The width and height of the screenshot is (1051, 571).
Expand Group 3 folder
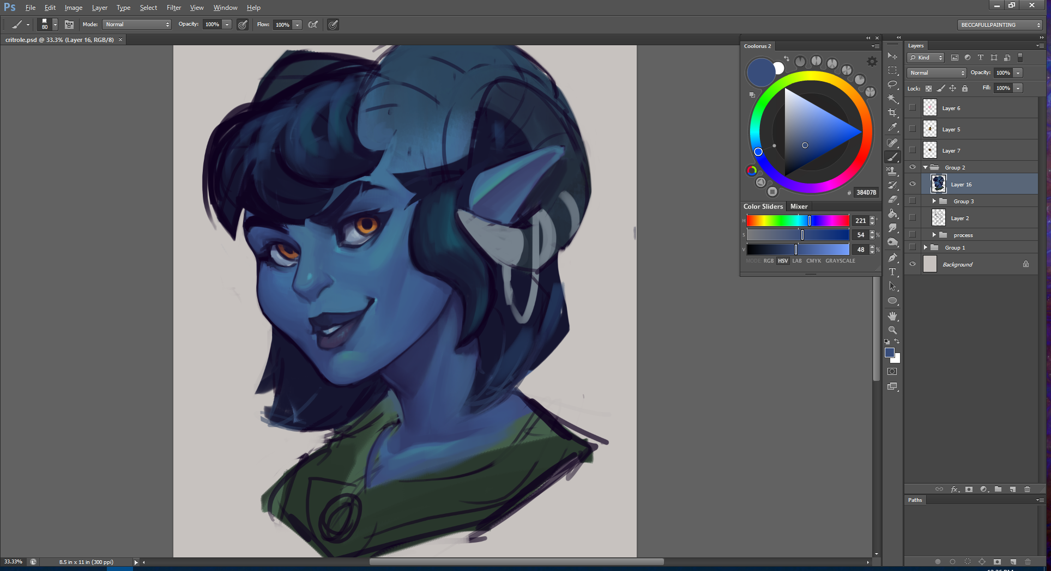coord(934,201)
